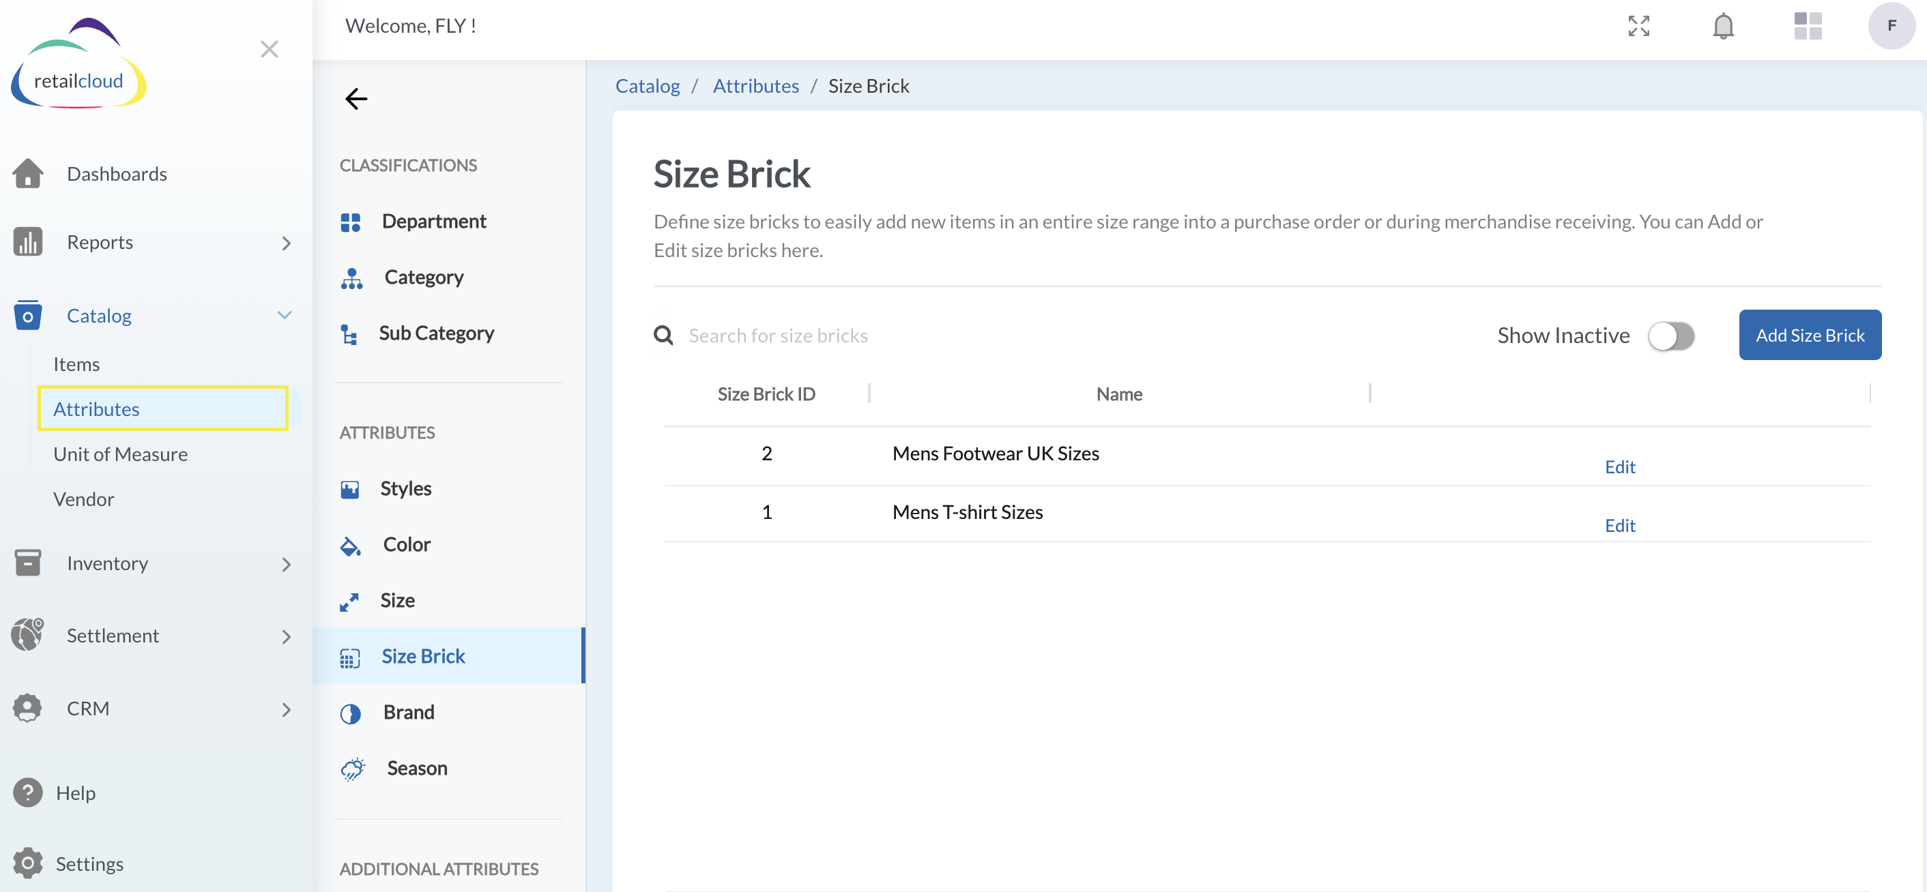
Task: Go back using the left arrow icon
Action: click(x=356, y=99)
